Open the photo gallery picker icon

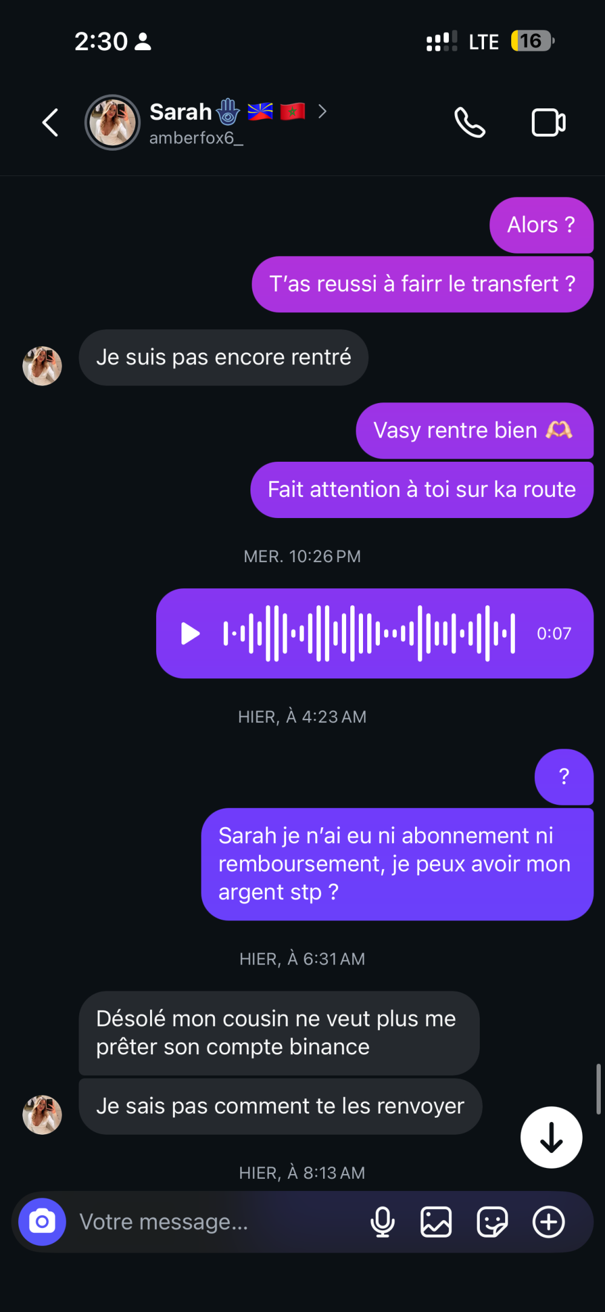click(436, 1222)
